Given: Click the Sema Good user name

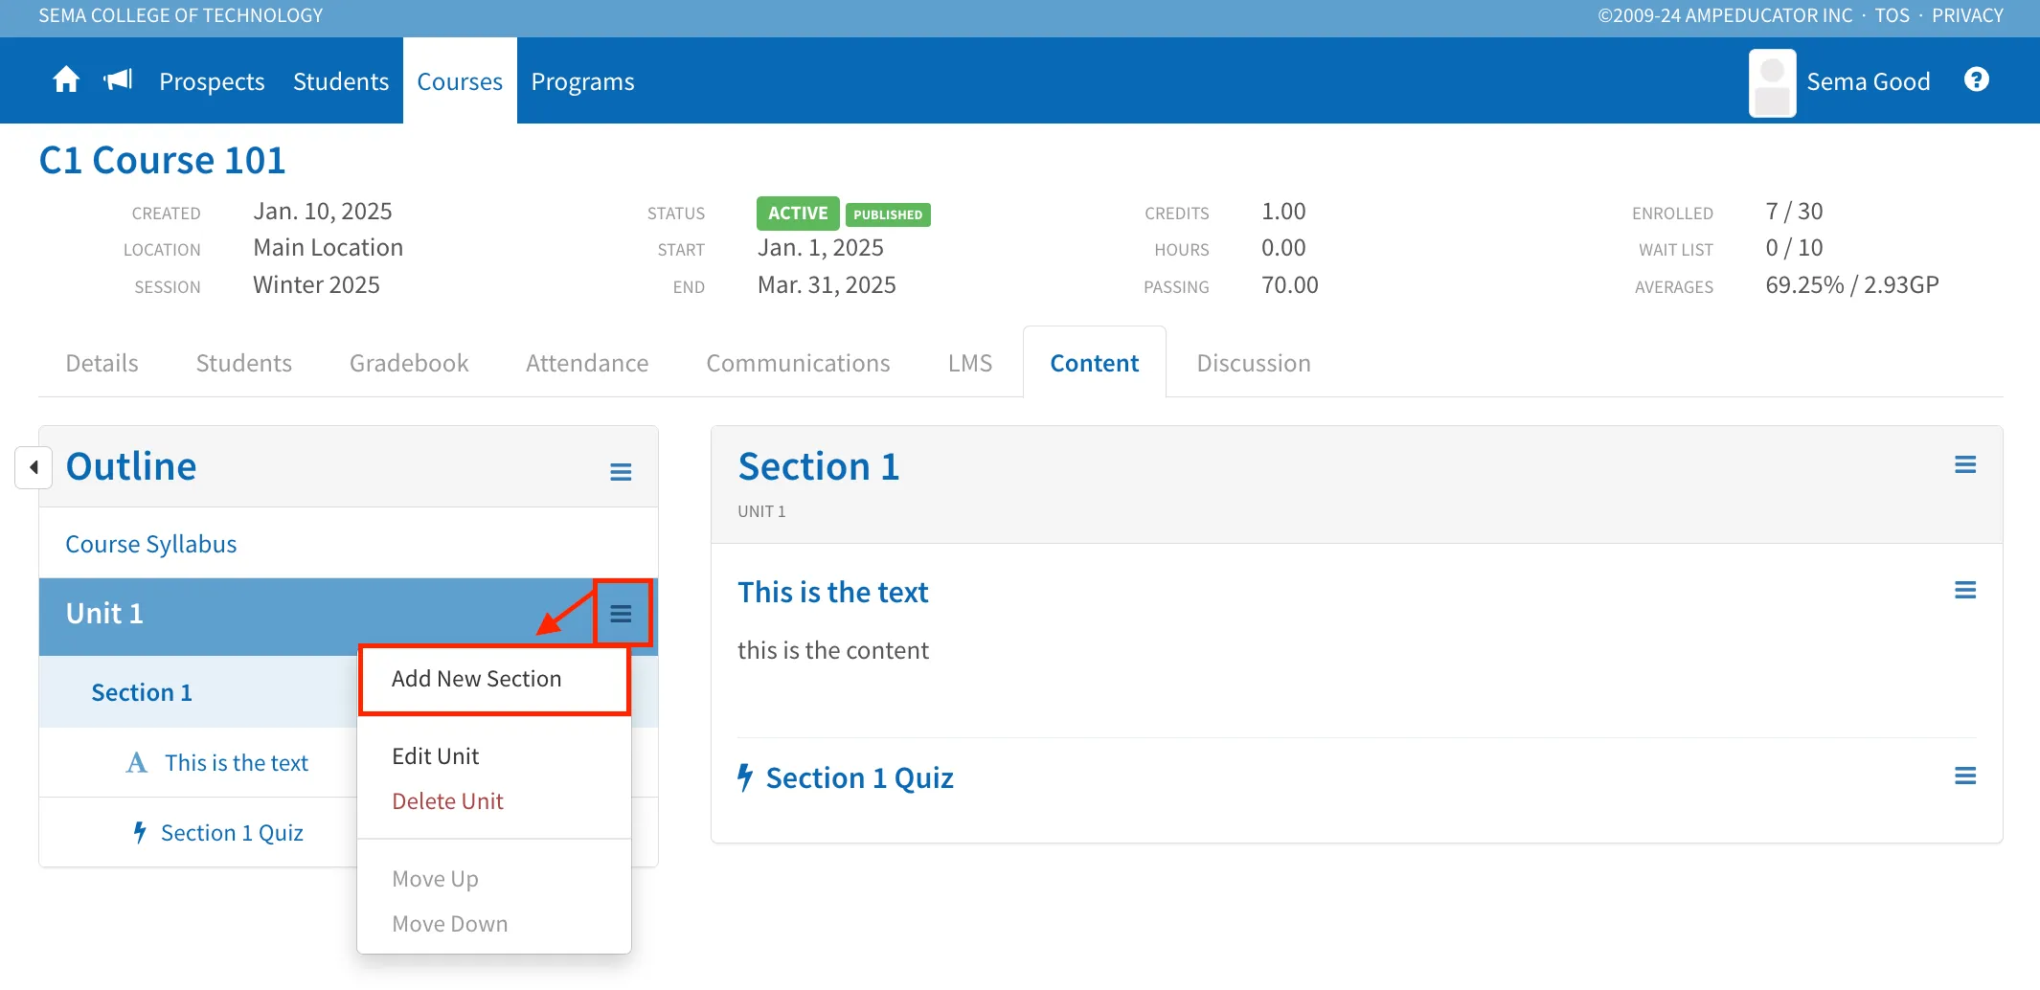Looking at the screenshot, I should [x=1868, y=81].
